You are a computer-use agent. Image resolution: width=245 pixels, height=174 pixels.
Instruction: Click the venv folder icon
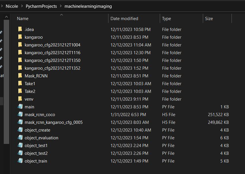tap(20, 99)
